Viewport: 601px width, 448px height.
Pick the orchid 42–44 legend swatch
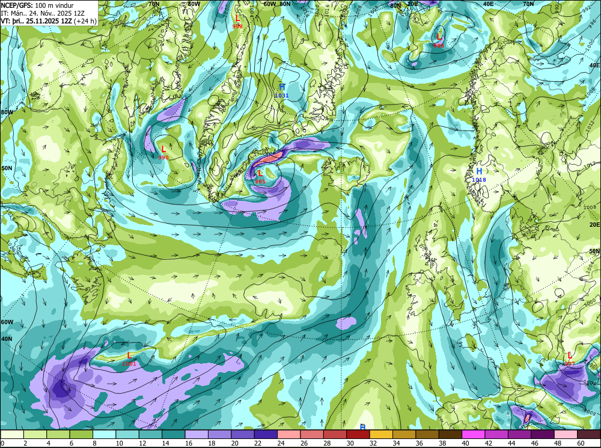(496, 434)
